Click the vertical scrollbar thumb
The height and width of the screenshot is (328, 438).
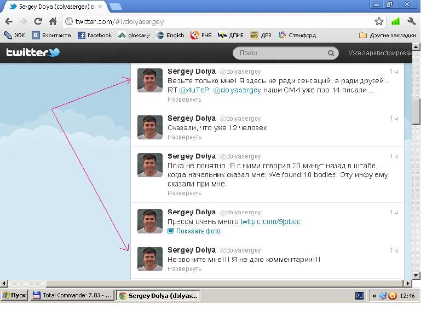pyautogui.click(x=416, y=112)
